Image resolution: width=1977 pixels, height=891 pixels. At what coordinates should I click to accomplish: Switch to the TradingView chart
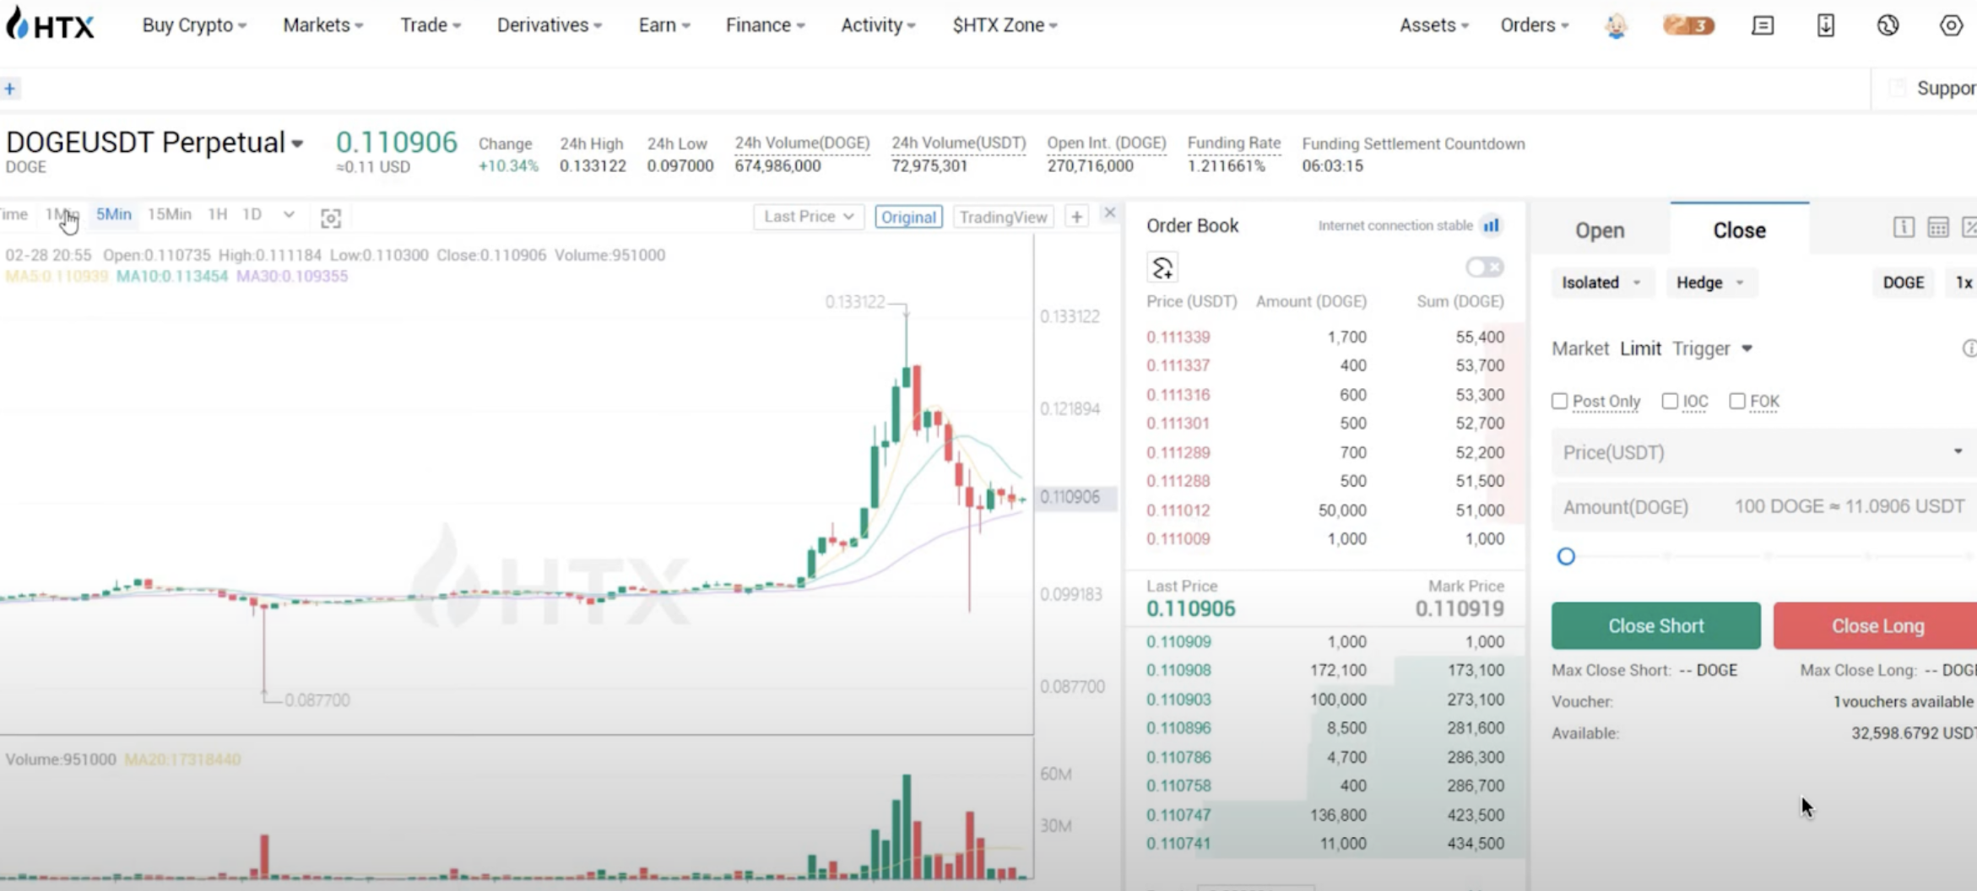click(x=1003, y=217)
